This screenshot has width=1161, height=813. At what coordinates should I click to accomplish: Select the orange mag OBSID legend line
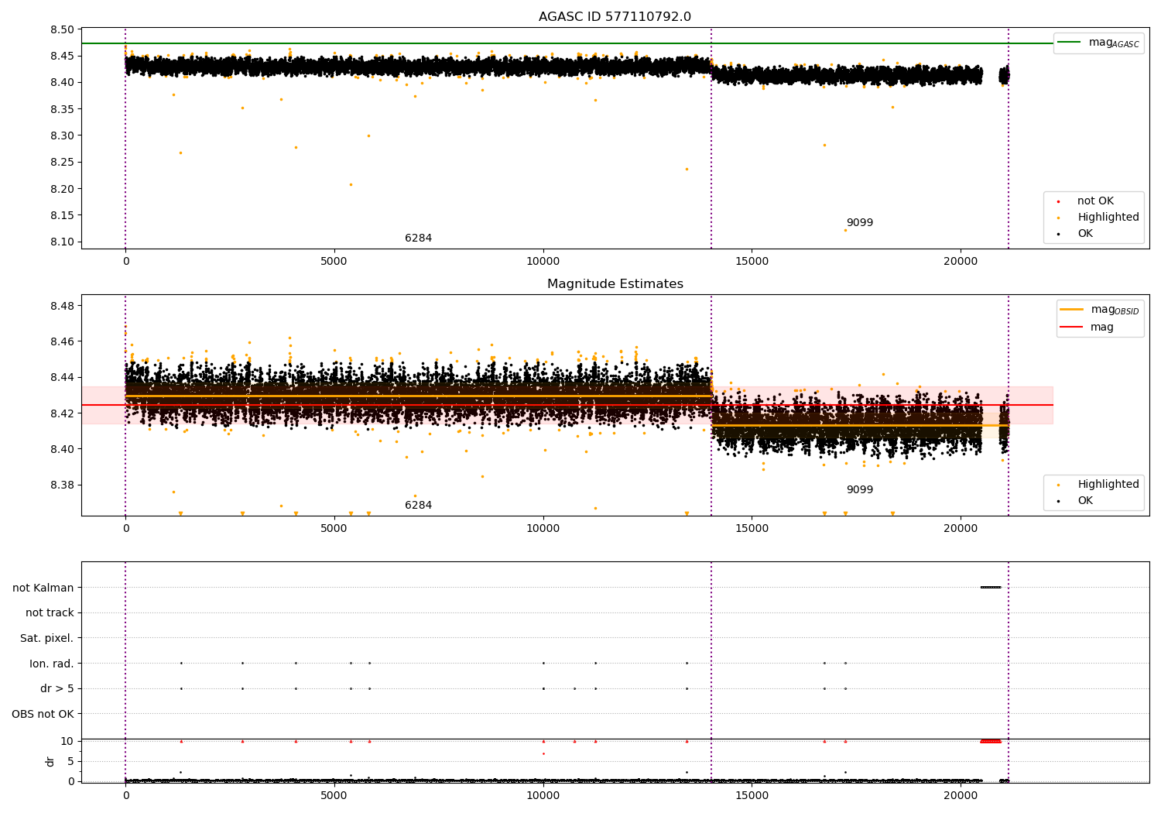coord(1071,310)
